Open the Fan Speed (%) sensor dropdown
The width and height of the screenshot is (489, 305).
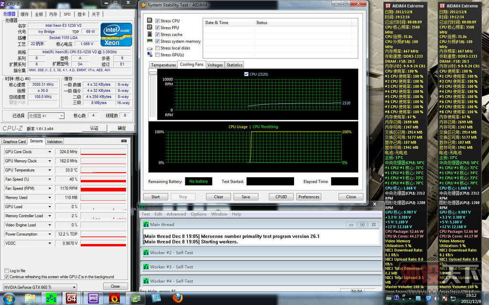50,179
